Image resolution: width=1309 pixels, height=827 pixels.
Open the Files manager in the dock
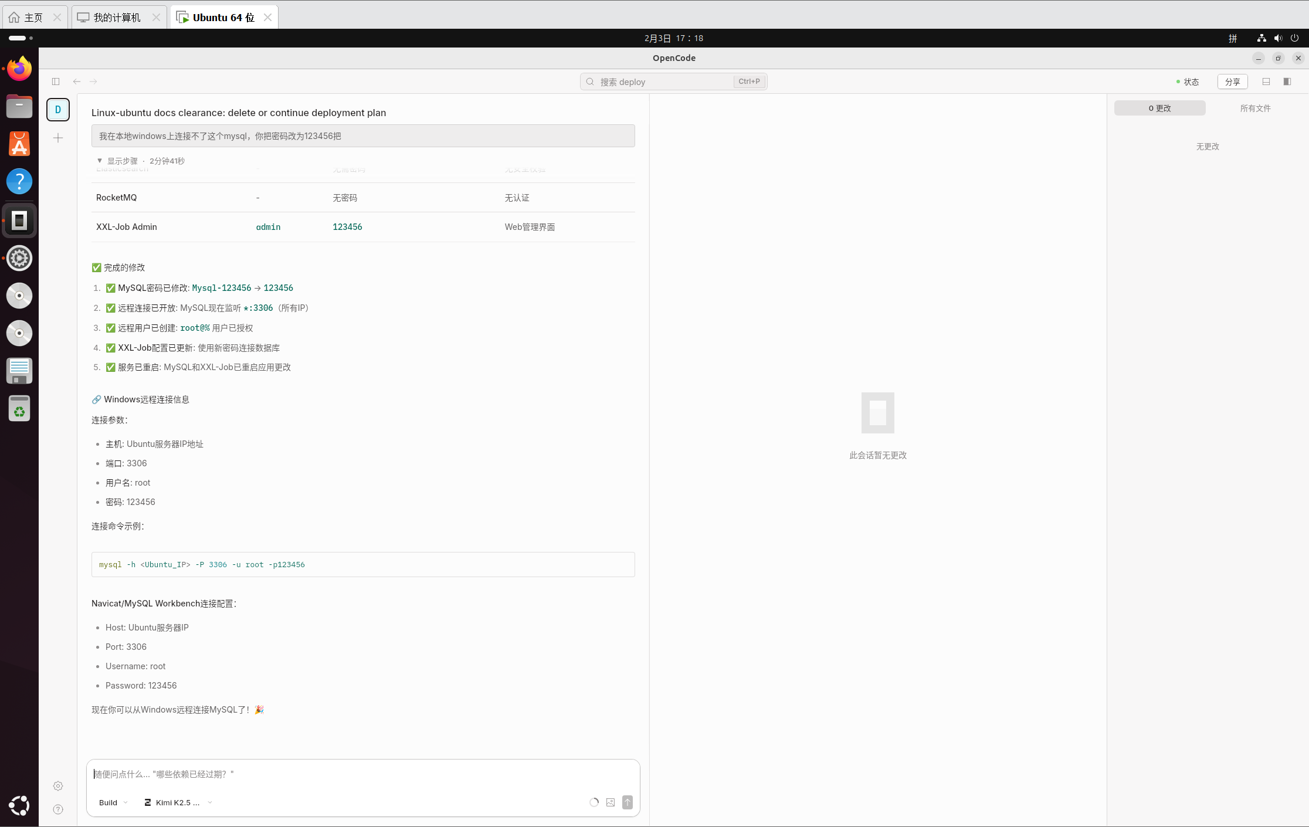click(19, 107)
